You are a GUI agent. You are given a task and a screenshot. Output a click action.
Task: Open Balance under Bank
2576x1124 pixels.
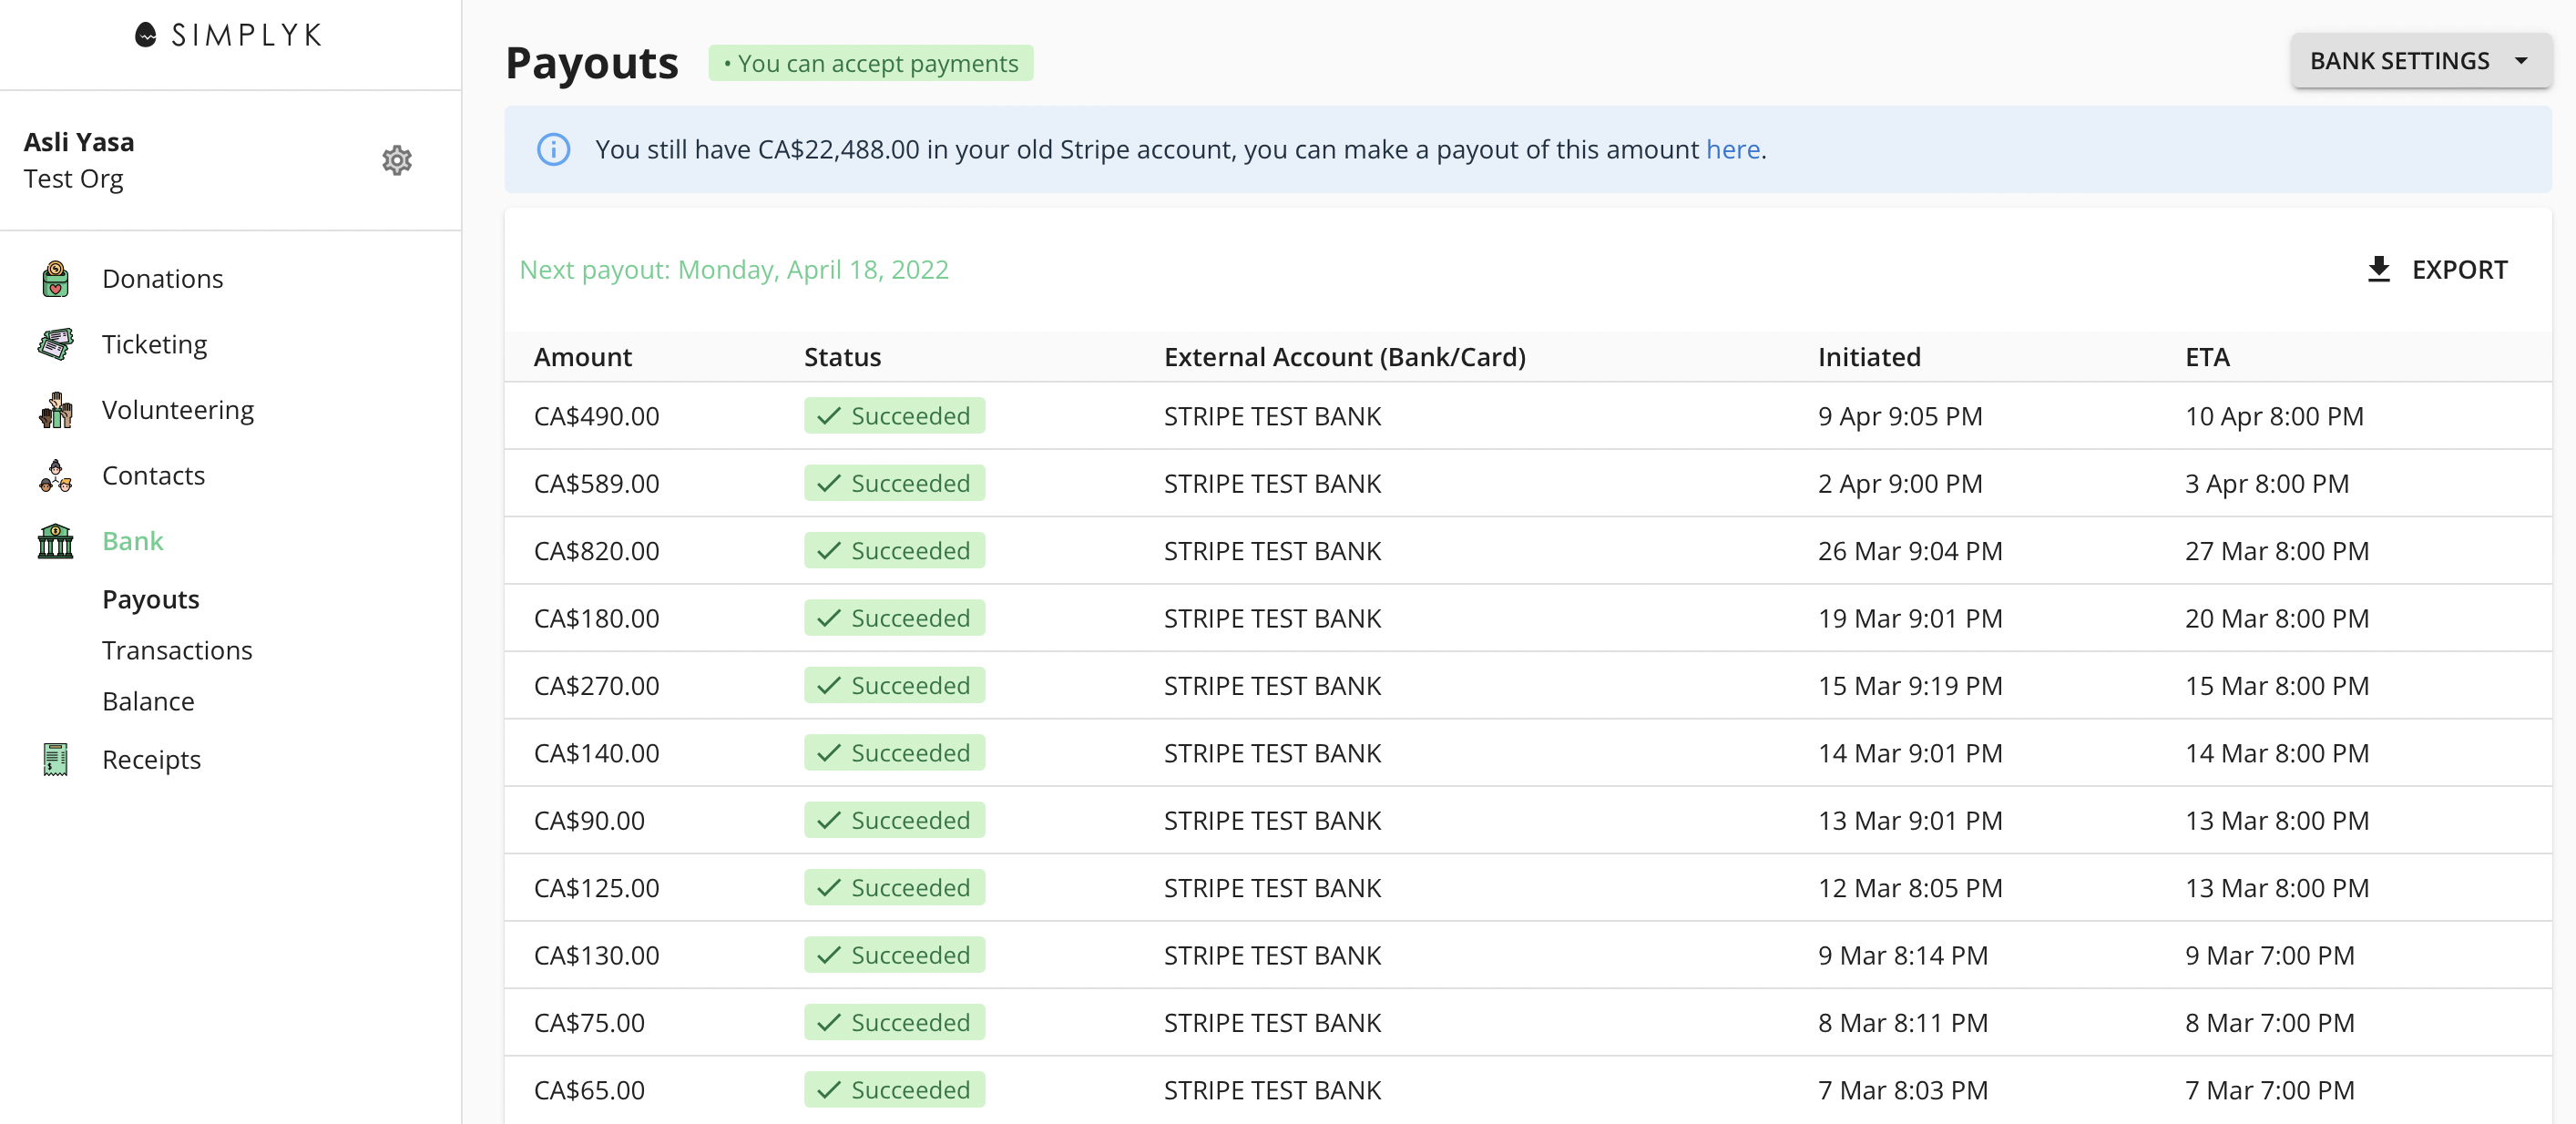pyautogui.click(x=148, y=701)
